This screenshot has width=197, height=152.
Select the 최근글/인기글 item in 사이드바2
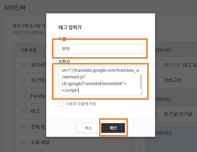(x=178, y=114)
